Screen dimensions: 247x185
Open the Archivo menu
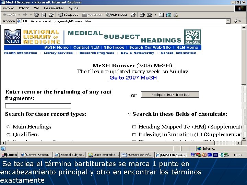9,8
